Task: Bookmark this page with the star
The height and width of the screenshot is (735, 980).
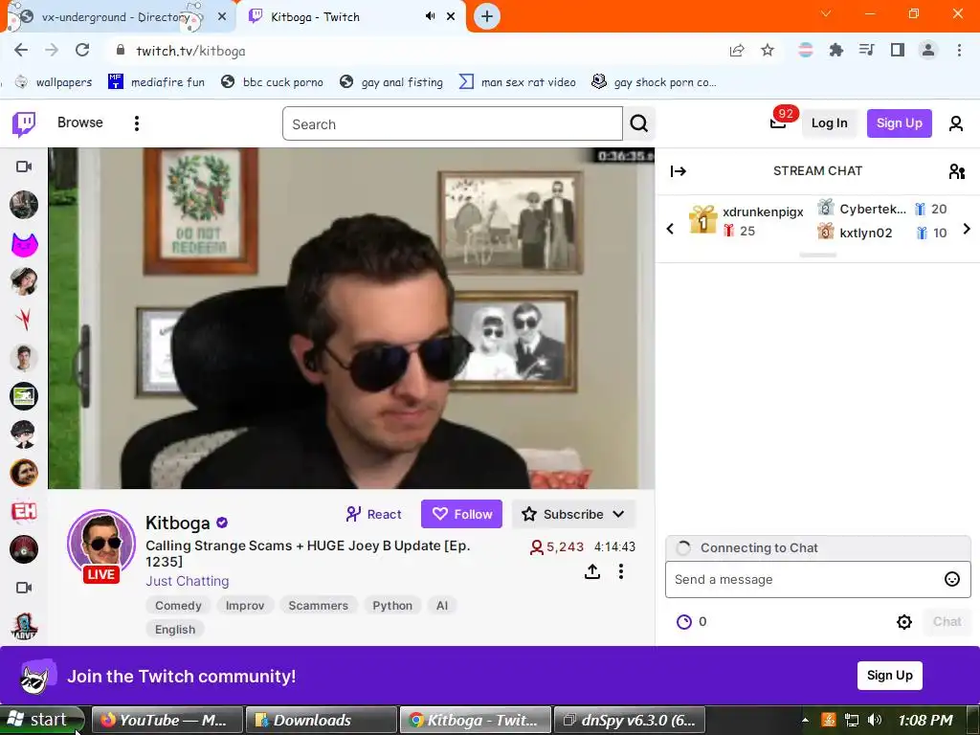Action: (768, 51)
